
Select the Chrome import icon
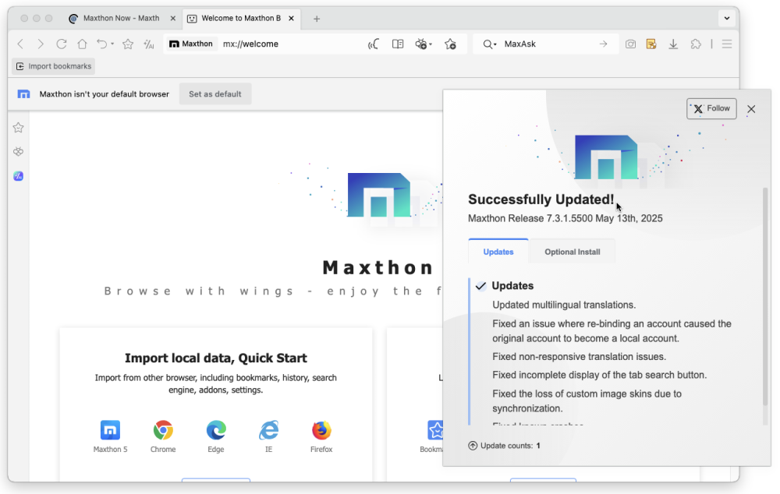tap(163, 431)
